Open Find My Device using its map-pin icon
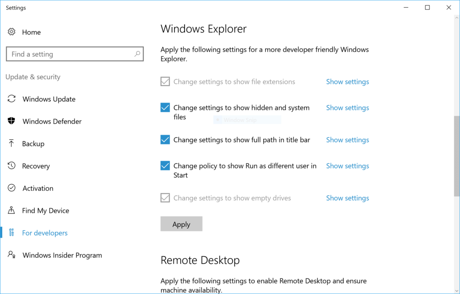 tap(11, 210)
